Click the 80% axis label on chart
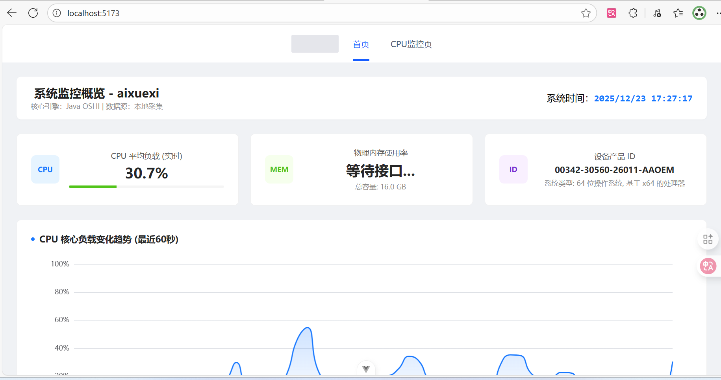Screen dimensions: 721x380 pyautogui.click(x=62, y=292)
